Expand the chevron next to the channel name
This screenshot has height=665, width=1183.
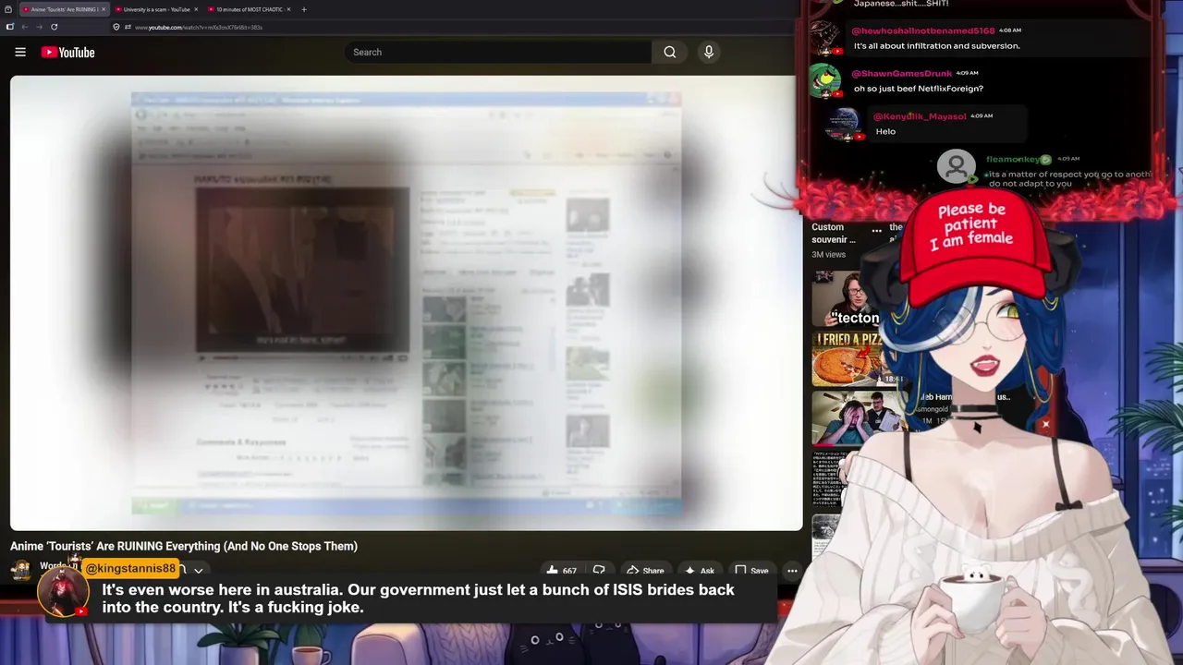point(198,571)
